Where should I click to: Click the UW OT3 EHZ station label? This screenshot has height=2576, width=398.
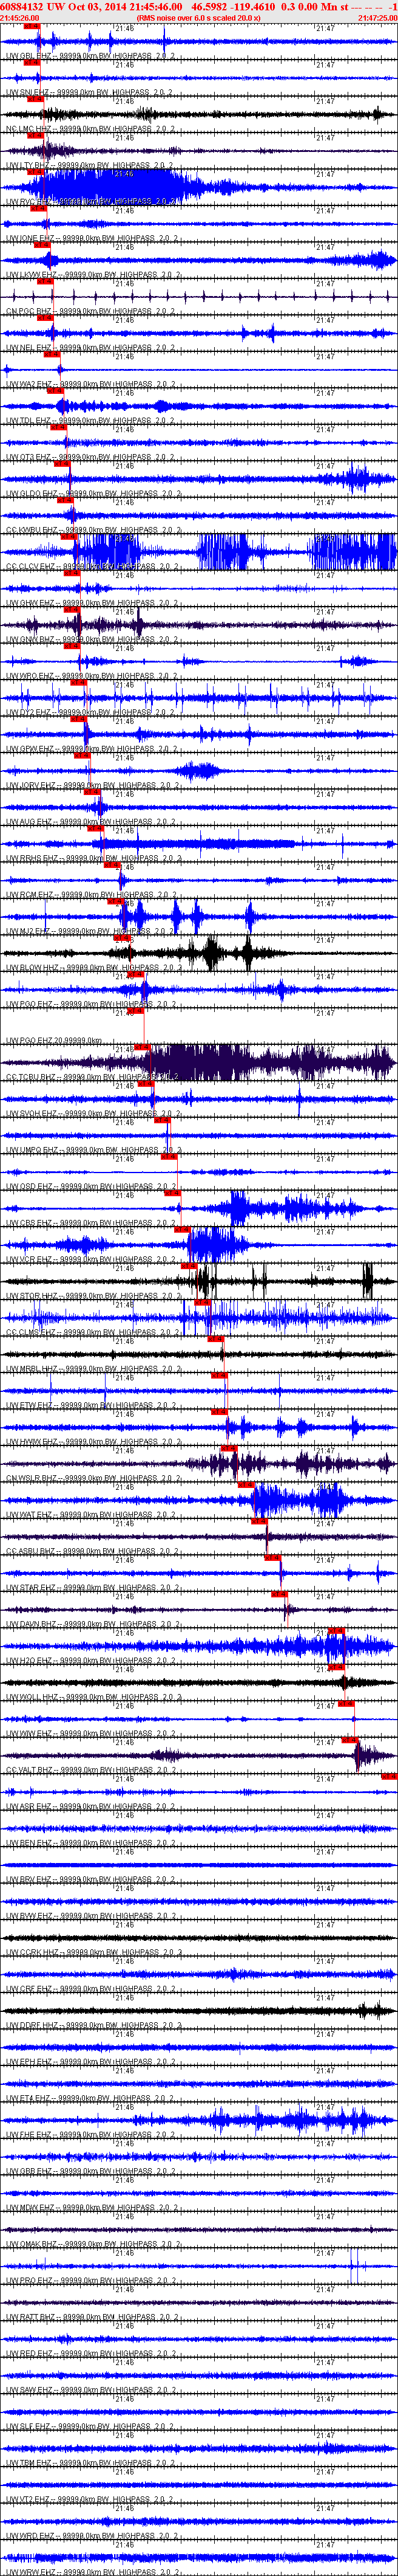pos(90,458)
